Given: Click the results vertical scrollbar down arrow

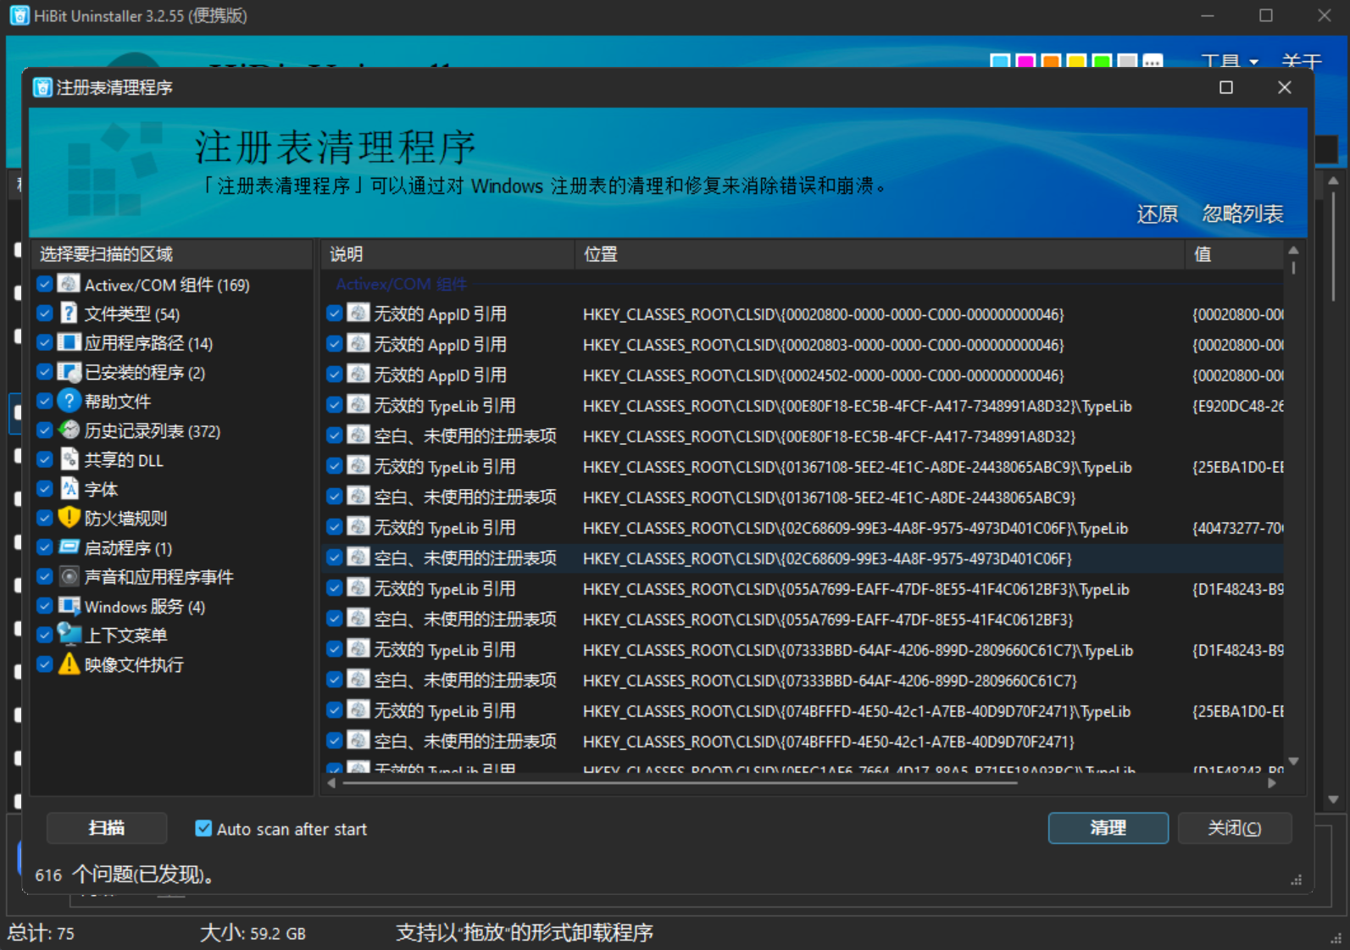Looking at the screenshot, I should pyautogui.click(x=1293, y=761).
